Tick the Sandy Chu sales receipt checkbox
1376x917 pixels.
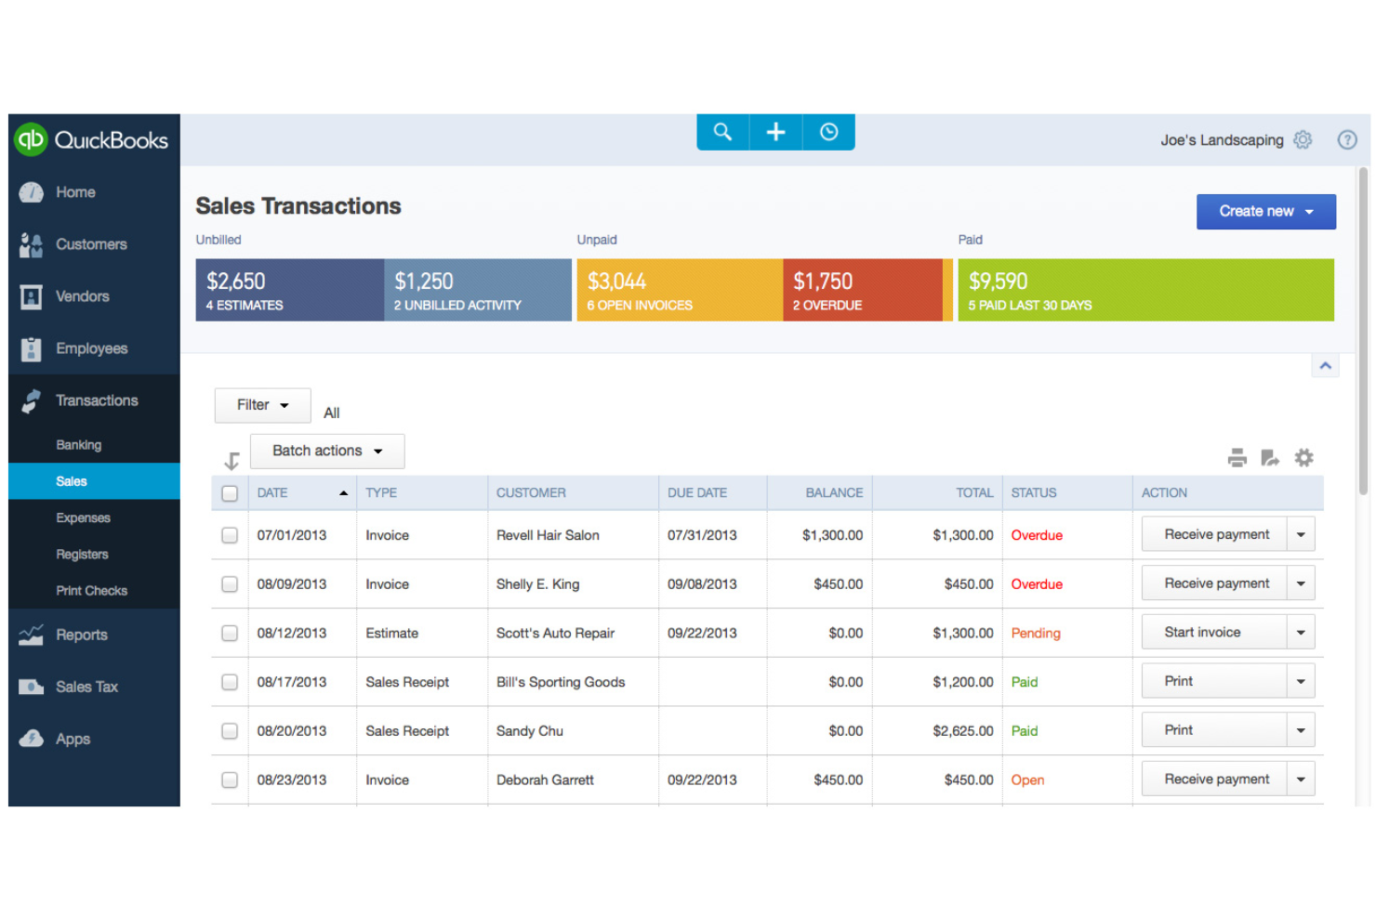tap(230, 731)
